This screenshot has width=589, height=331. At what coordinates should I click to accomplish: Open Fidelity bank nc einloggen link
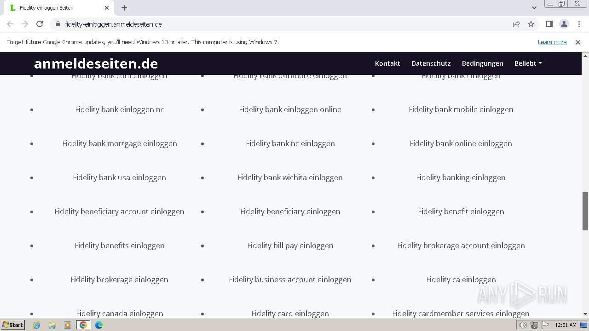290,143
